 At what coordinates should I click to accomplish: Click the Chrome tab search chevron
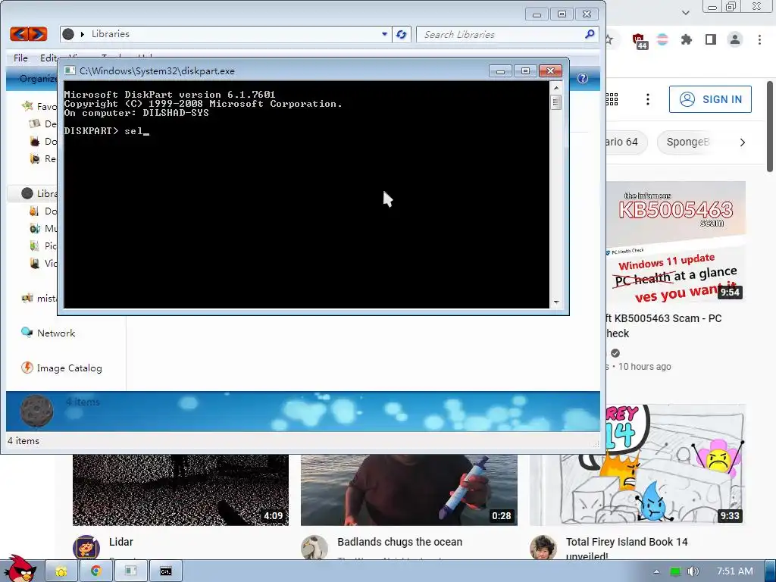pos(685,12)
